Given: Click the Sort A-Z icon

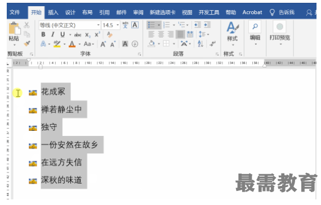Looking at the screenshot, I should click(200, 44).
